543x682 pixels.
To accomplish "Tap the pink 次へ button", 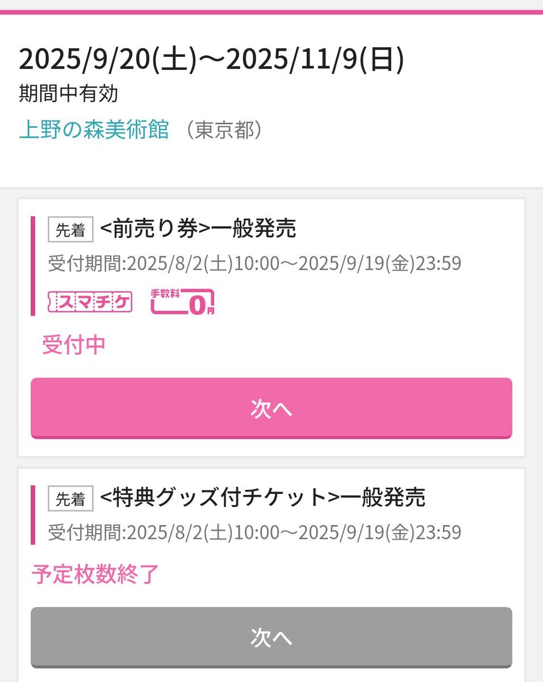I will pos(271,408).
